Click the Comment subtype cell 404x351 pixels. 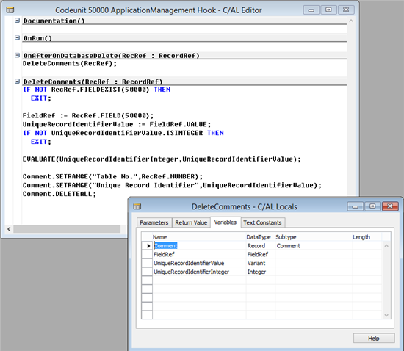tap(314, 246)
